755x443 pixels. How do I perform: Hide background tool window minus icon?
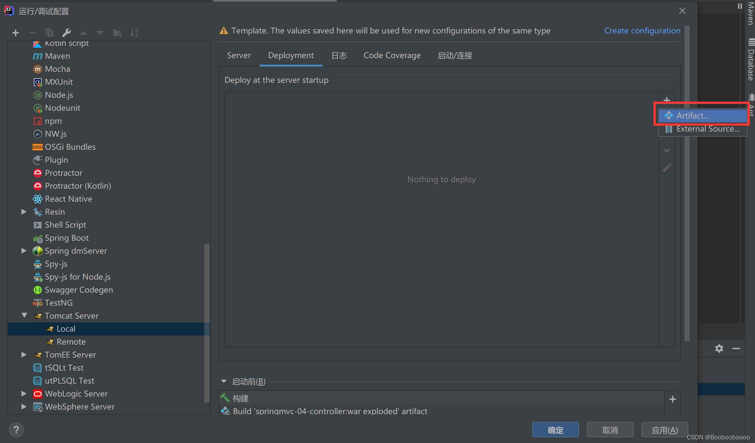[x=736, y=348]
